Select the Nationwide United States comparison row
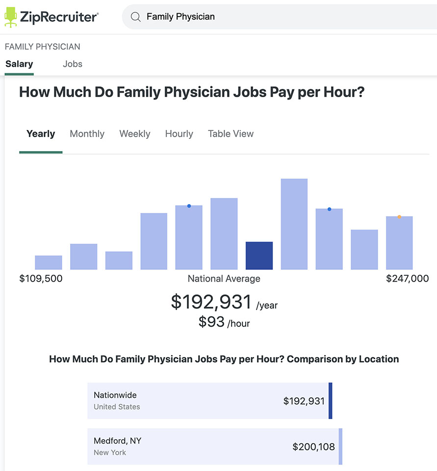Image resolution: width=437 pixels, height=471 pixels. click(210, 401)
